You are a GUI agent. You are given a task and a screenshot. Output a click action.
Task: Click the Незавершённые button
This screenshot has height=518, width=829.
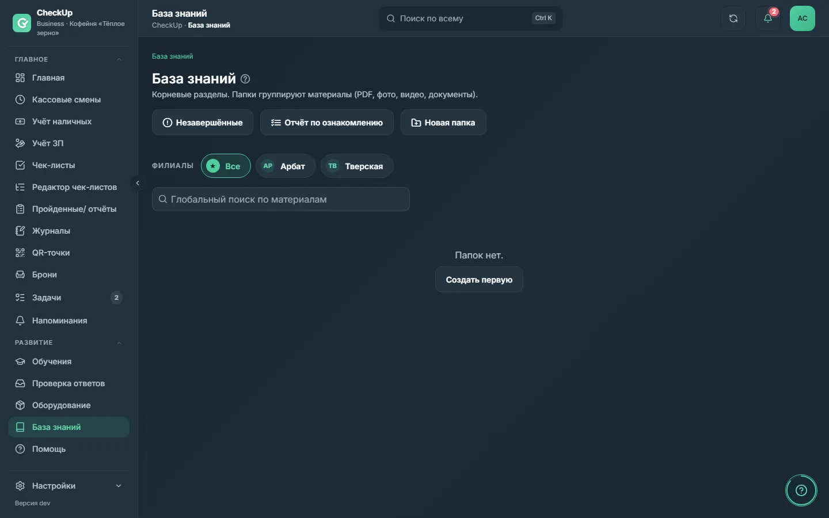(203, 123)
